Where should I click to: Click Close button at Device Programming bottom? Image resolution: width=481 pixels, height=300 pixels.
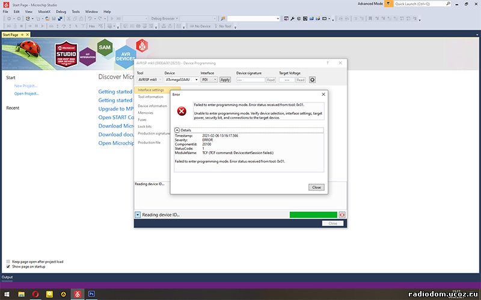click(x=332, y=223)
